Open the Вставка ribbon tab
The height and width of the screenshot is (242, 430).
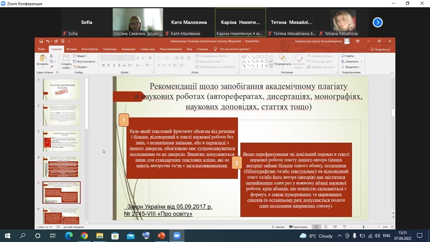72,49
